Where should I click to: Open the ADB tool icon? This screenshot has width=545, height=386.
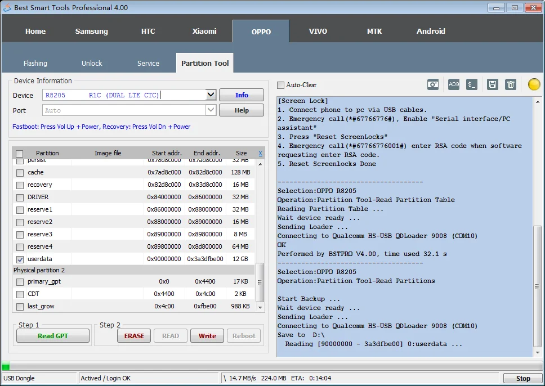(454, 84)
